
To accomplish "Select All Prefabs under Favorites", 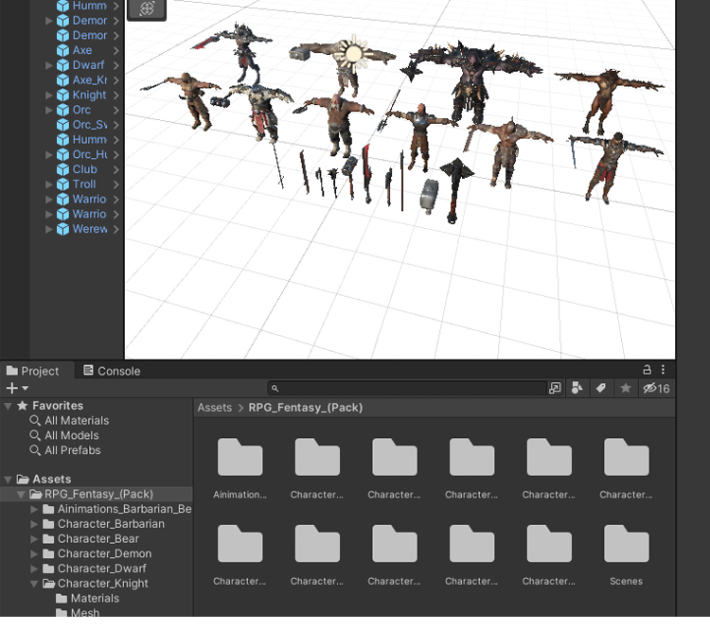I will 72,450.
